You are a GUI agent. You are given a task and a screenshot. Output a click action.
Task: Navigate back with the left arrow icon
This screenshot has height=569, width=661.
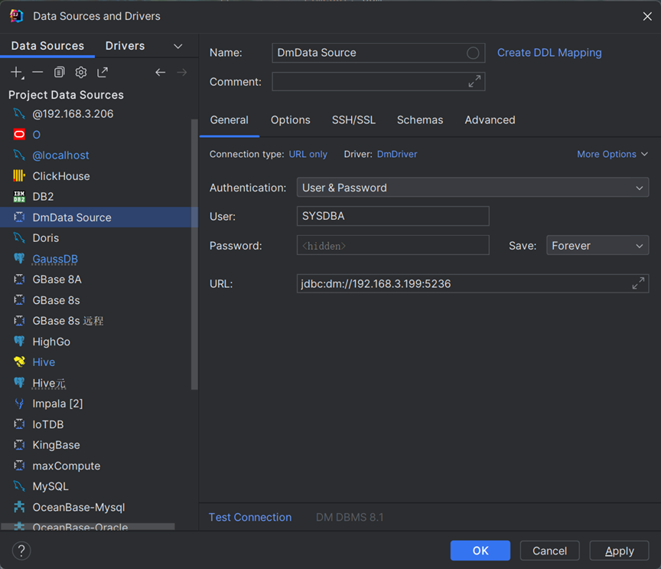(x=160, y=72)
